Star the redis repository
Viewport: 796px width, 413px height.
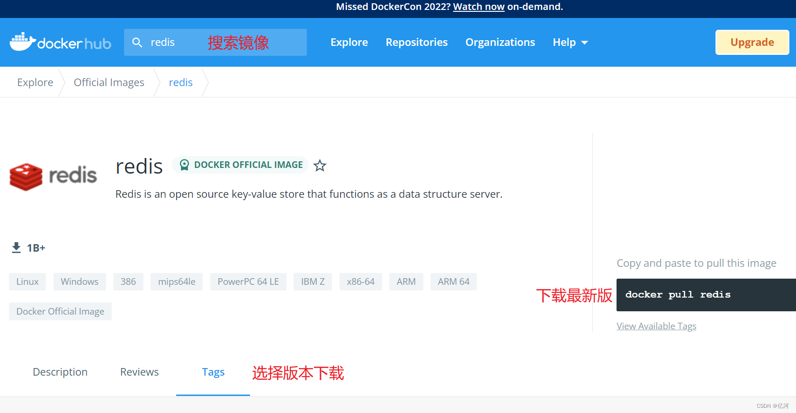coord(320,166)
